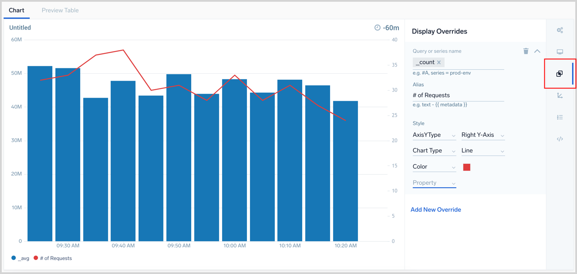This screenshot has height=274, width=577.
Task: Open the JSON code view icon
Action: tap(560, 139)
